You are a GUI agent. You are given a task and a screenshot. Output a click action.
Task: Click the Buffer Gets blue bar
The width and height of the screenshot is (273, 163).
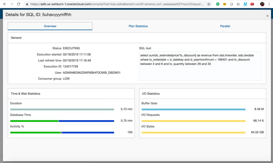click(193, 109)
